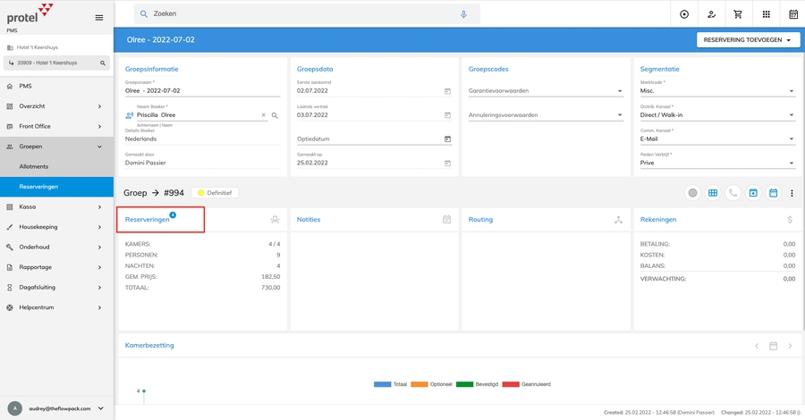Screen dimensions: 805x420
Task: Click the Zoeken search field
Action: [304, 14]
